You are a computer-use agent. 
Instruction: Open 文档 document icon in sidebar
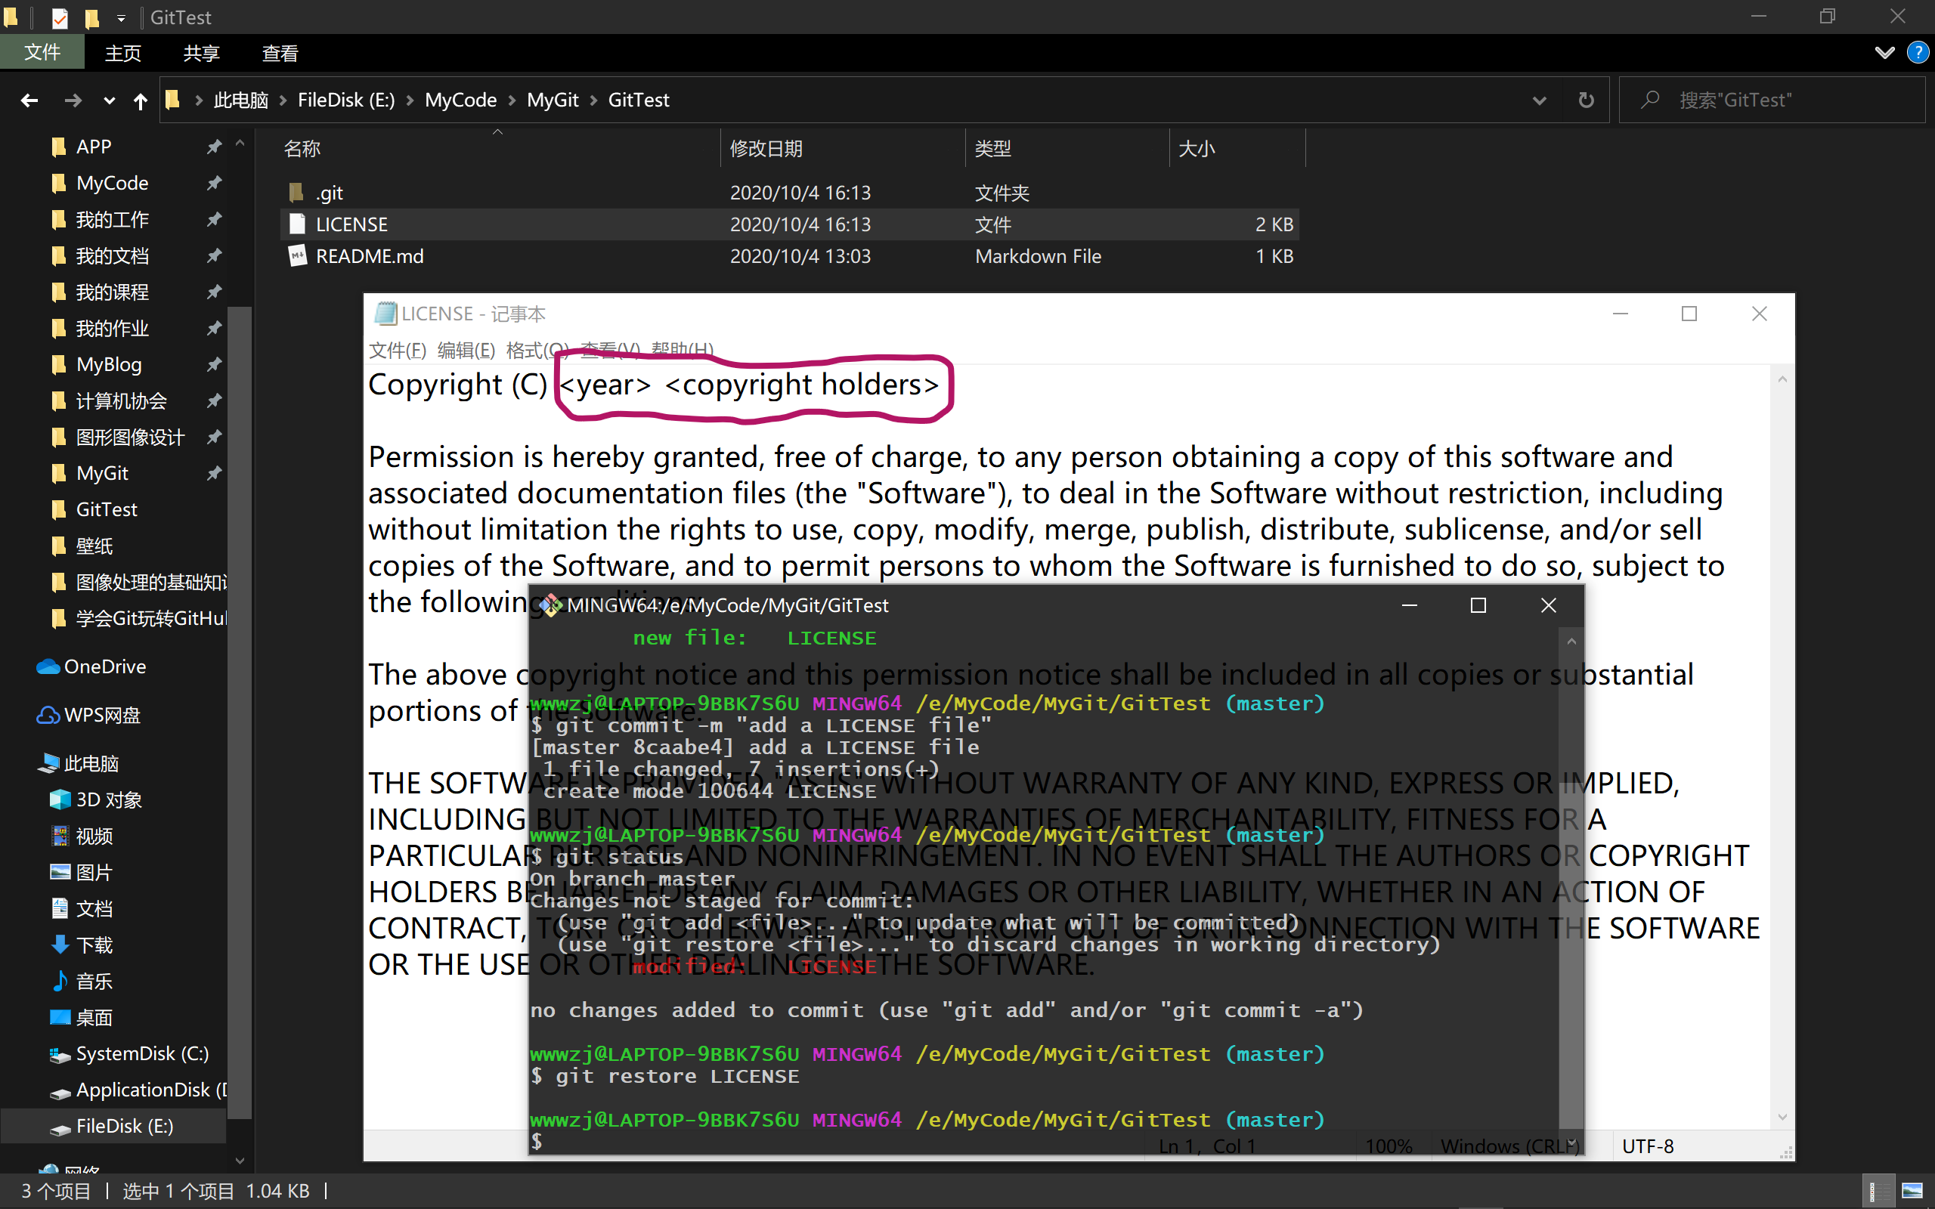tap(60, 908)
